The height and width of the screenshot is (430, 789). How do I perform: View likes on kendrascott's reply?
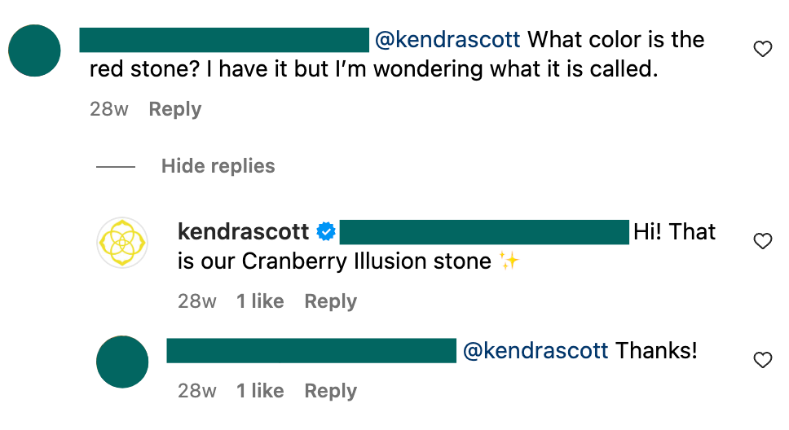tap(260, 301)
